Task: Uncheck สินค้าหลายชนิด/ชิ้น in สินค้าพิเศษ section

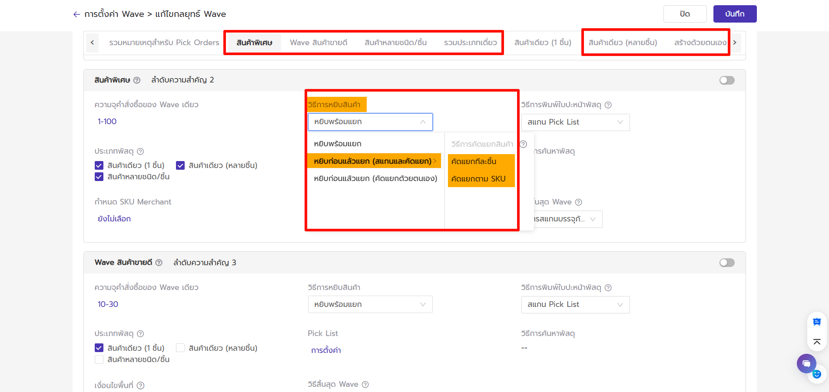Action: (x=99, y=177)
